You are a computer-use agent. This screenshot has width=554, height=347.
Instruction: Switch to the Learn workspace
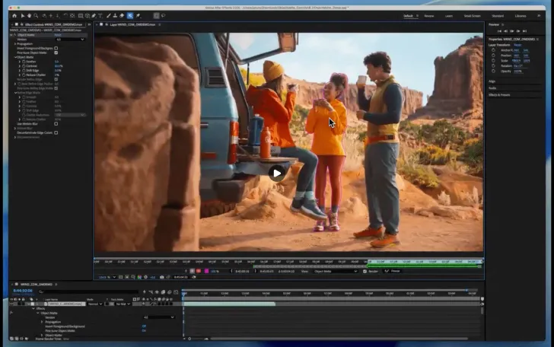449,16
